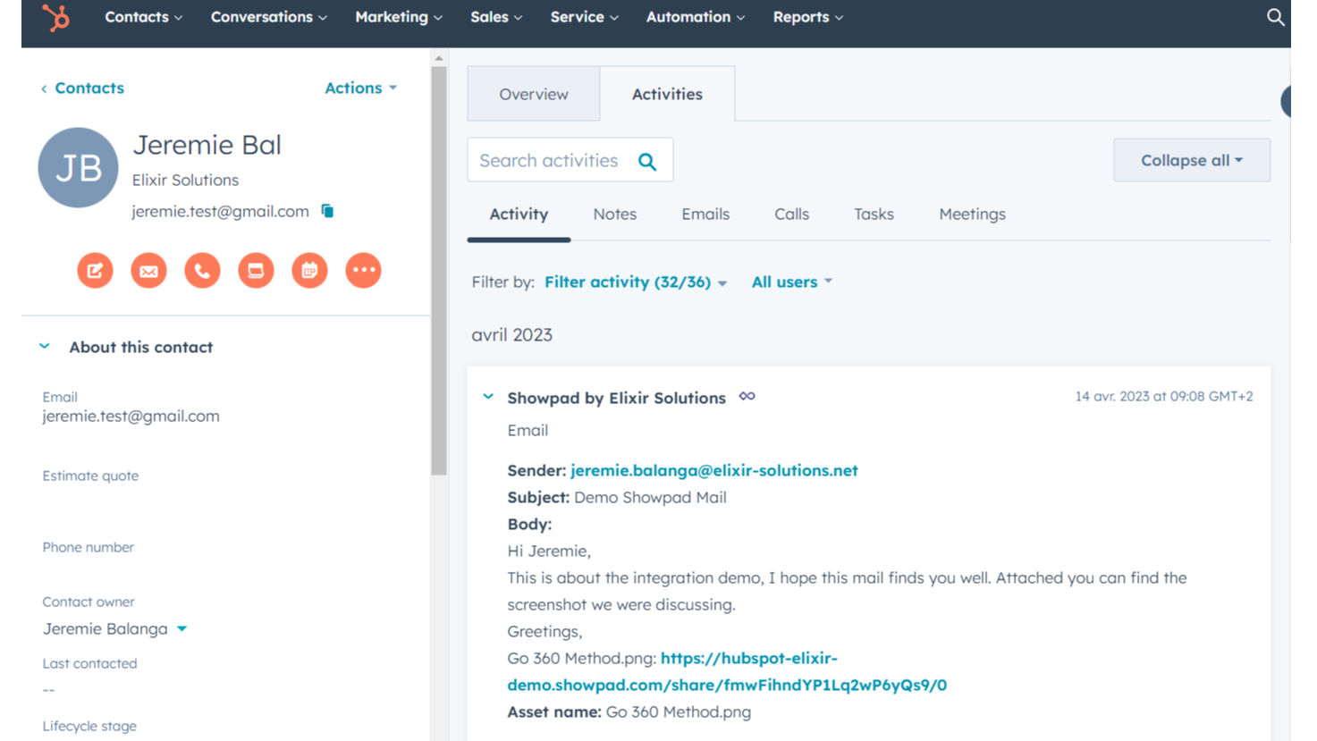The height and width of the screenshot is (741, 1317).
Task: Click the HubSpot sprocket logo
Action: pyautogui.click(x=55, y=17)
